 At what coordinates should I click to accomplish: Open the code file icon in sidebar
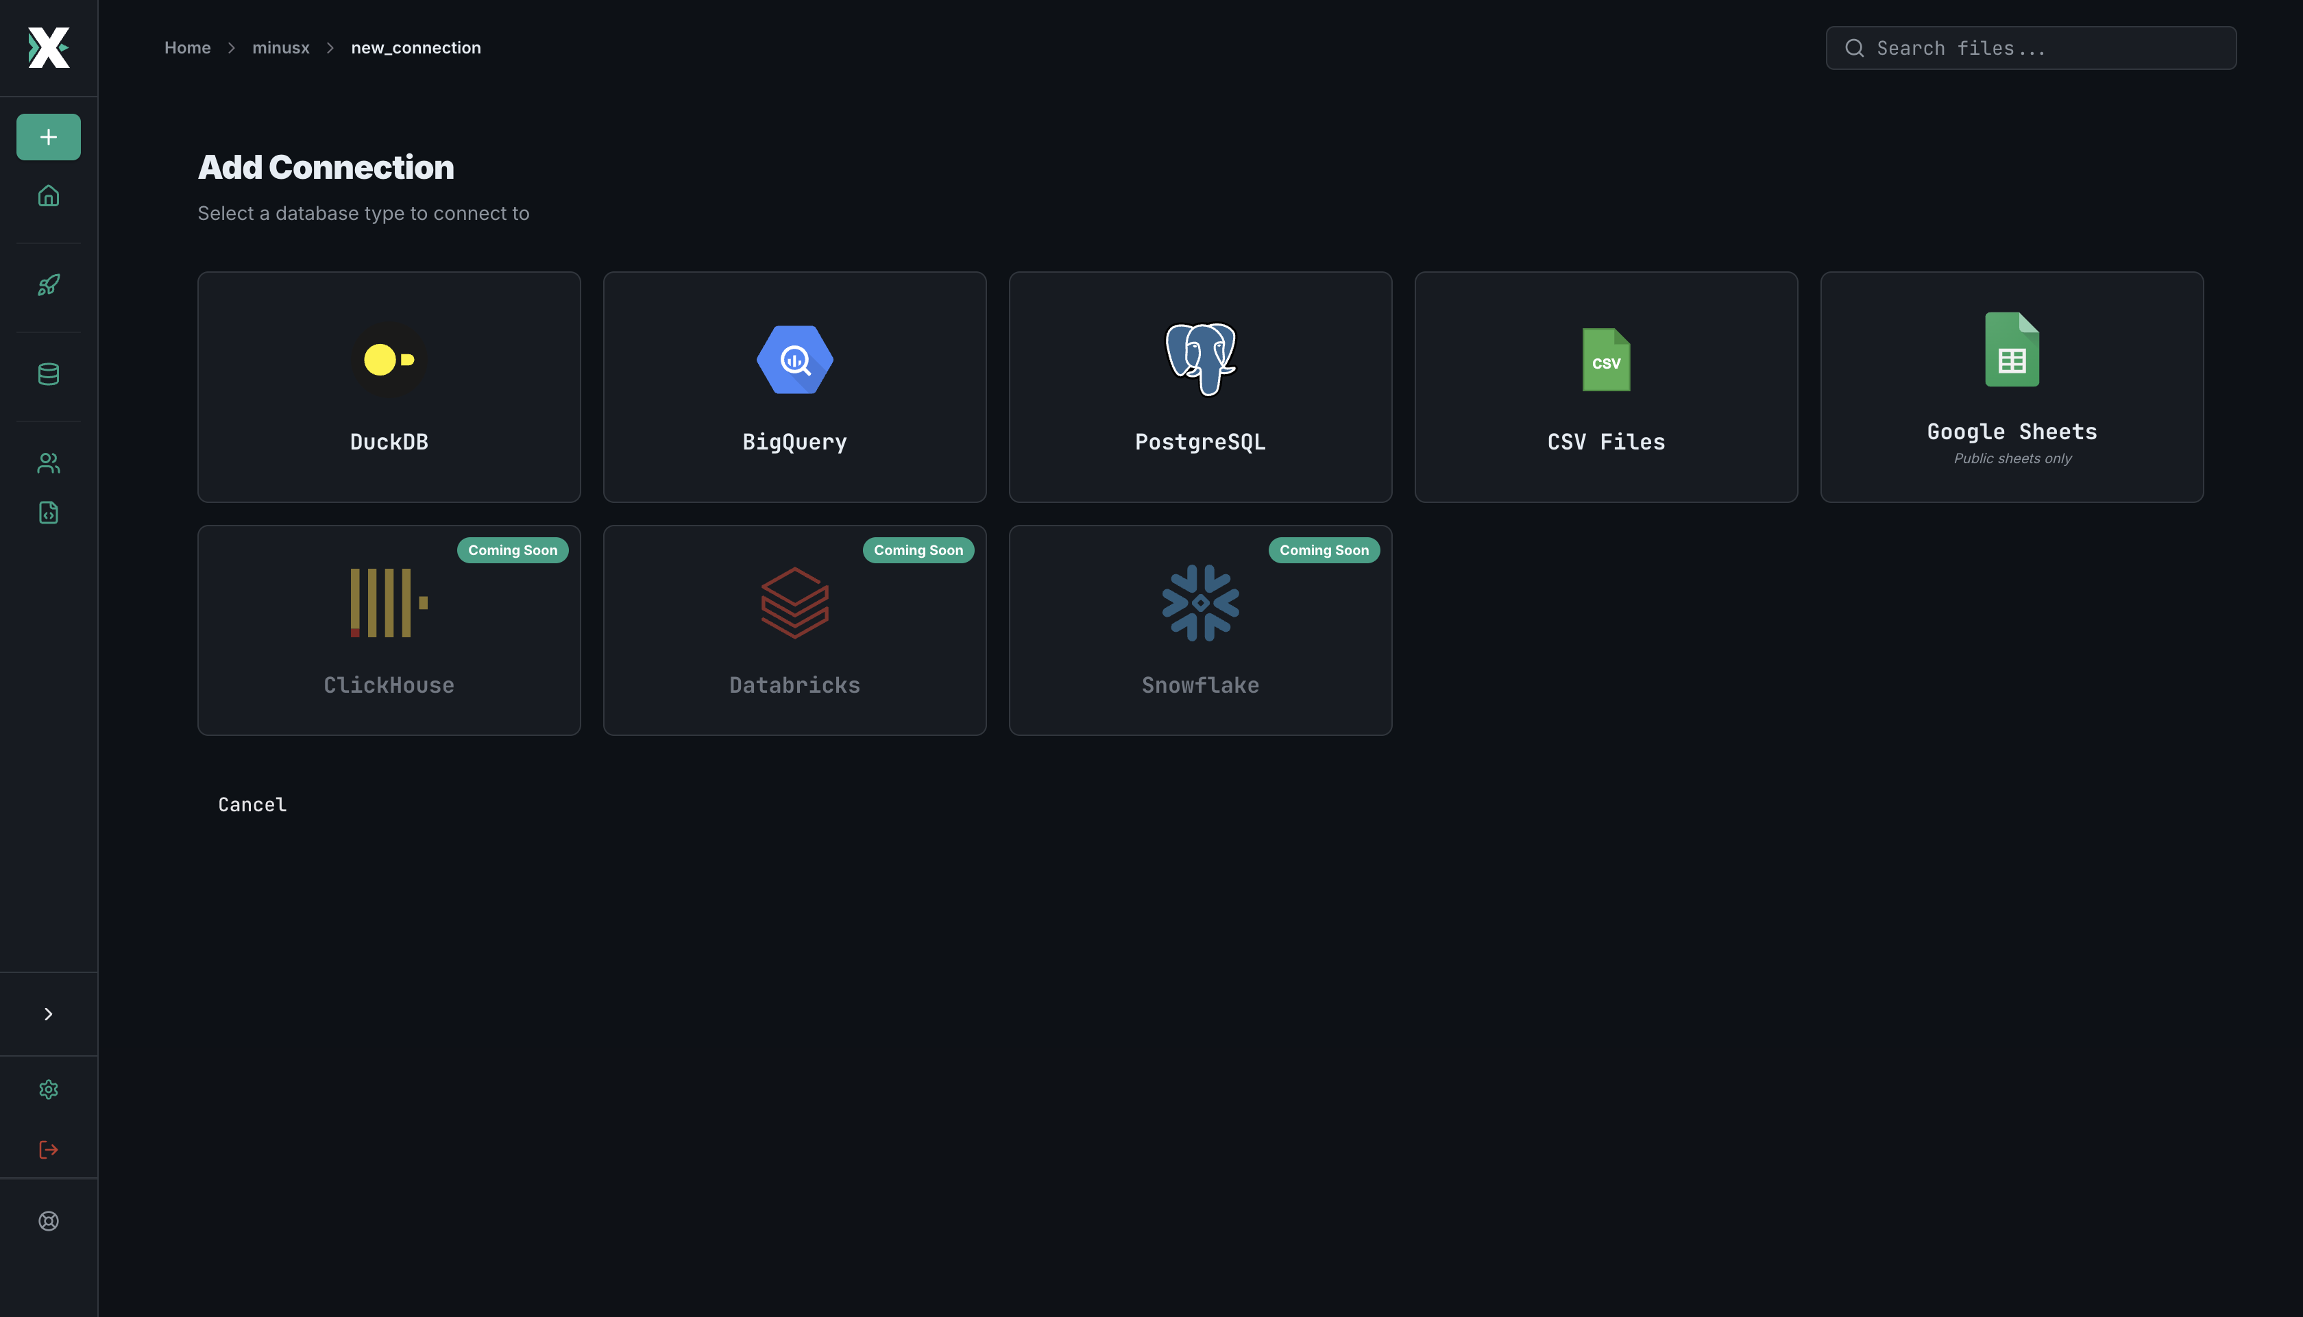[48, 512]
